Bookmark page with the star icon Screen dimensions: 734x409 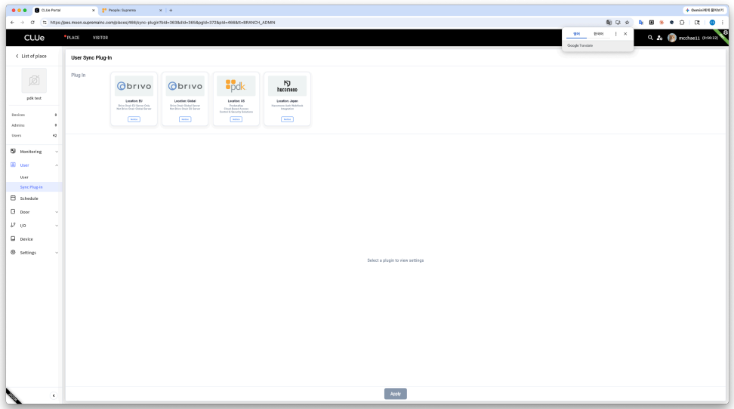click(628, 23)
